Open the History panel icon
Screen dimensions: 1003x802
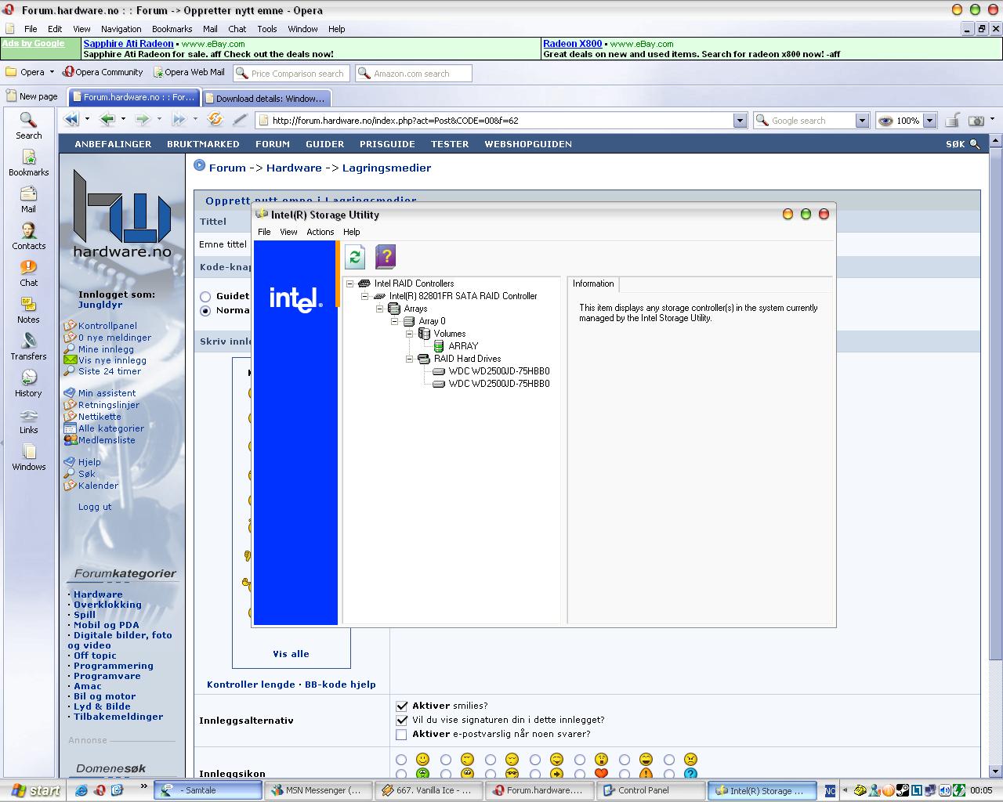coord(28,384)
